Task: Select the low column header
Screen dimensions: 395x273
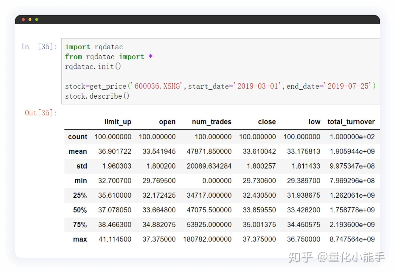Action: (x=314, y=122)
